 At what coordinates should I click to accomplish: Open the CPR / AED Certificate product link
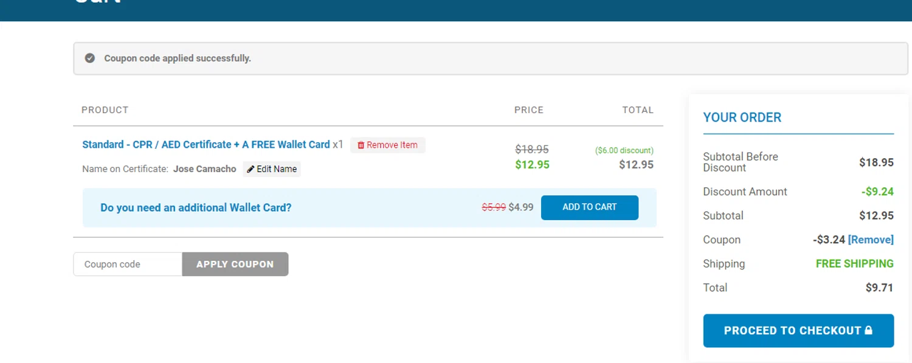206,145
